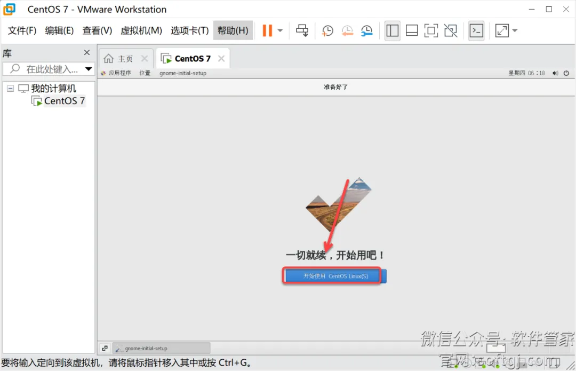Open the 帮助(H) menu

coord(233,30)
